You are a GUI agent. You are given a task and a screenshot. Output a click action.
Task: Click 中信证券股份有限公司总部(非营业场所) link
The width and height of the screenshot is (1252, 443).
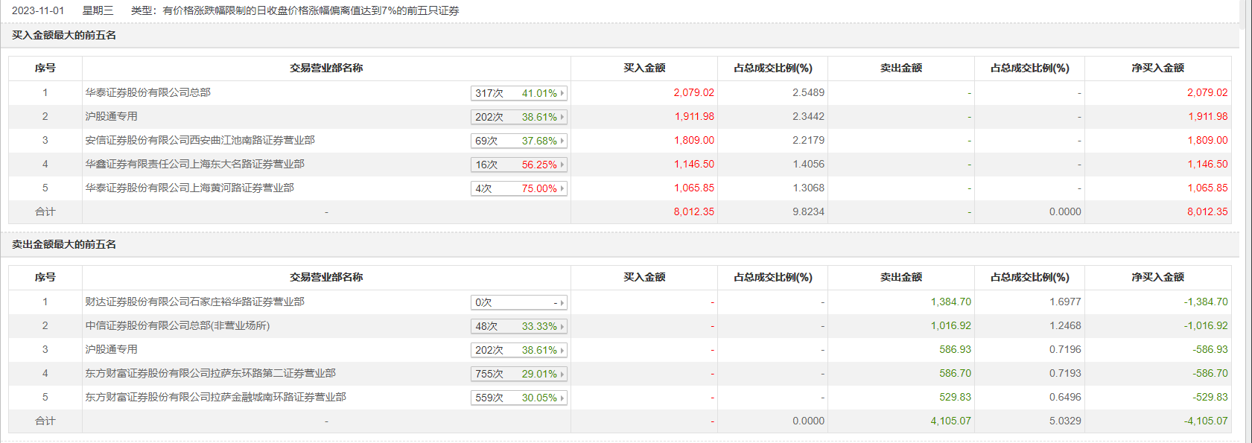tap(177, 325)
